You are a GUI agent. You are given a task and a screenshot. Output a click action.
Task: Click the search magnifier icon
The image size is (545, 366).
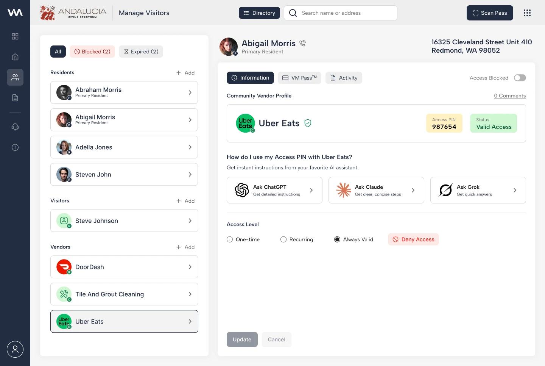point(293,13)
